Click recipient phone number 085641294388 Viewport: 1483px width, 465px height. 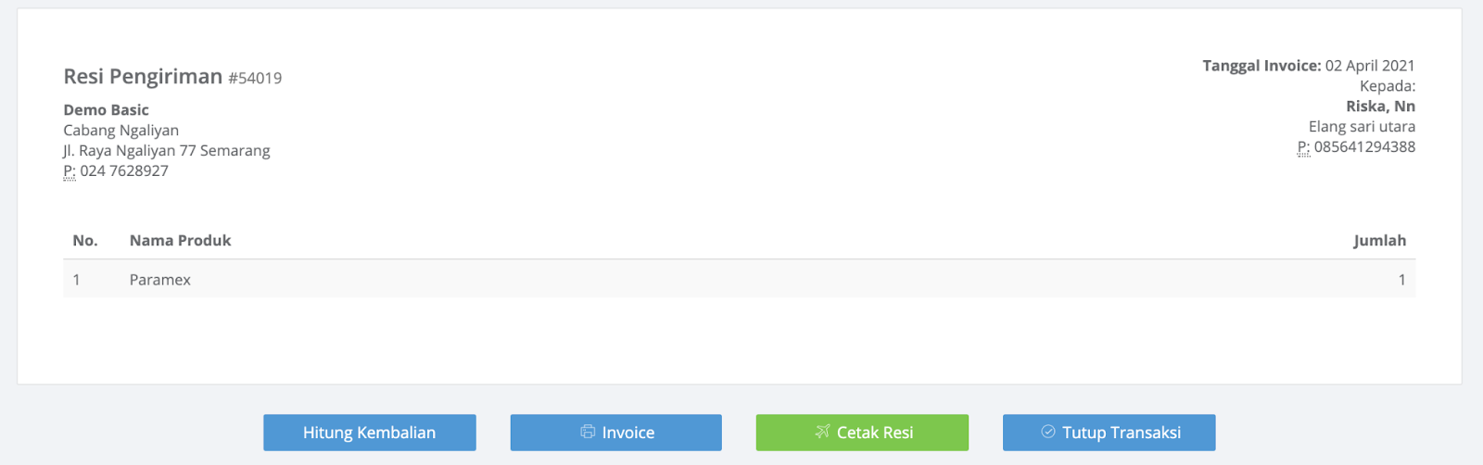tap(1364, 147)
